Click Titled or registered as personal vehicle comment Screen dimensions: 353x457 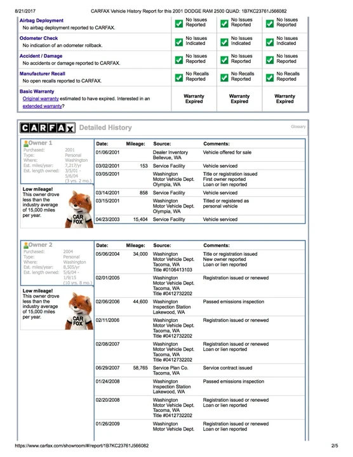(226, 204)
